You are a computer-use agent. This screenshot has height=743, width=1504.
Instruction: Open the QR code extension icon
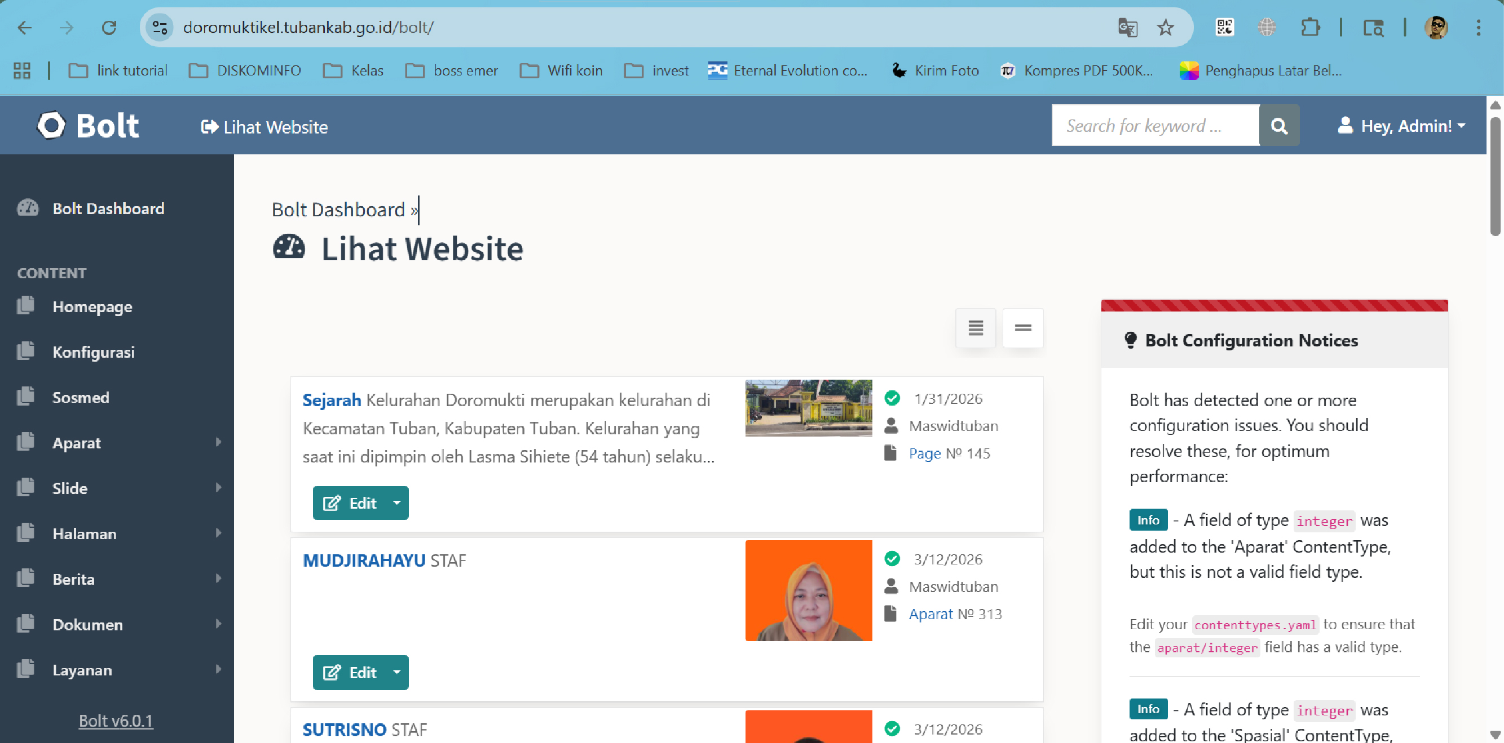click(1224, 28)
